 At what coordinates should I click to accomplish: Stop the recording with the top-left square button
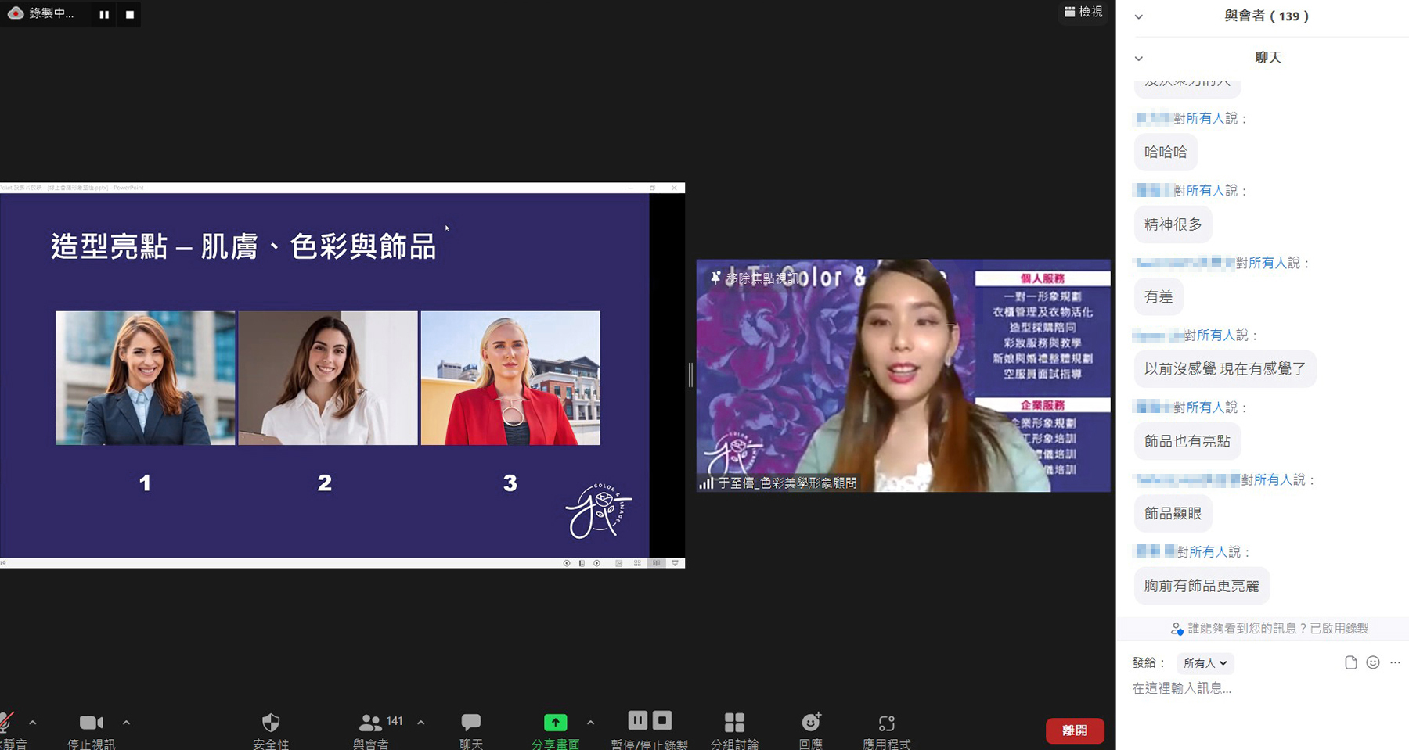130,14
